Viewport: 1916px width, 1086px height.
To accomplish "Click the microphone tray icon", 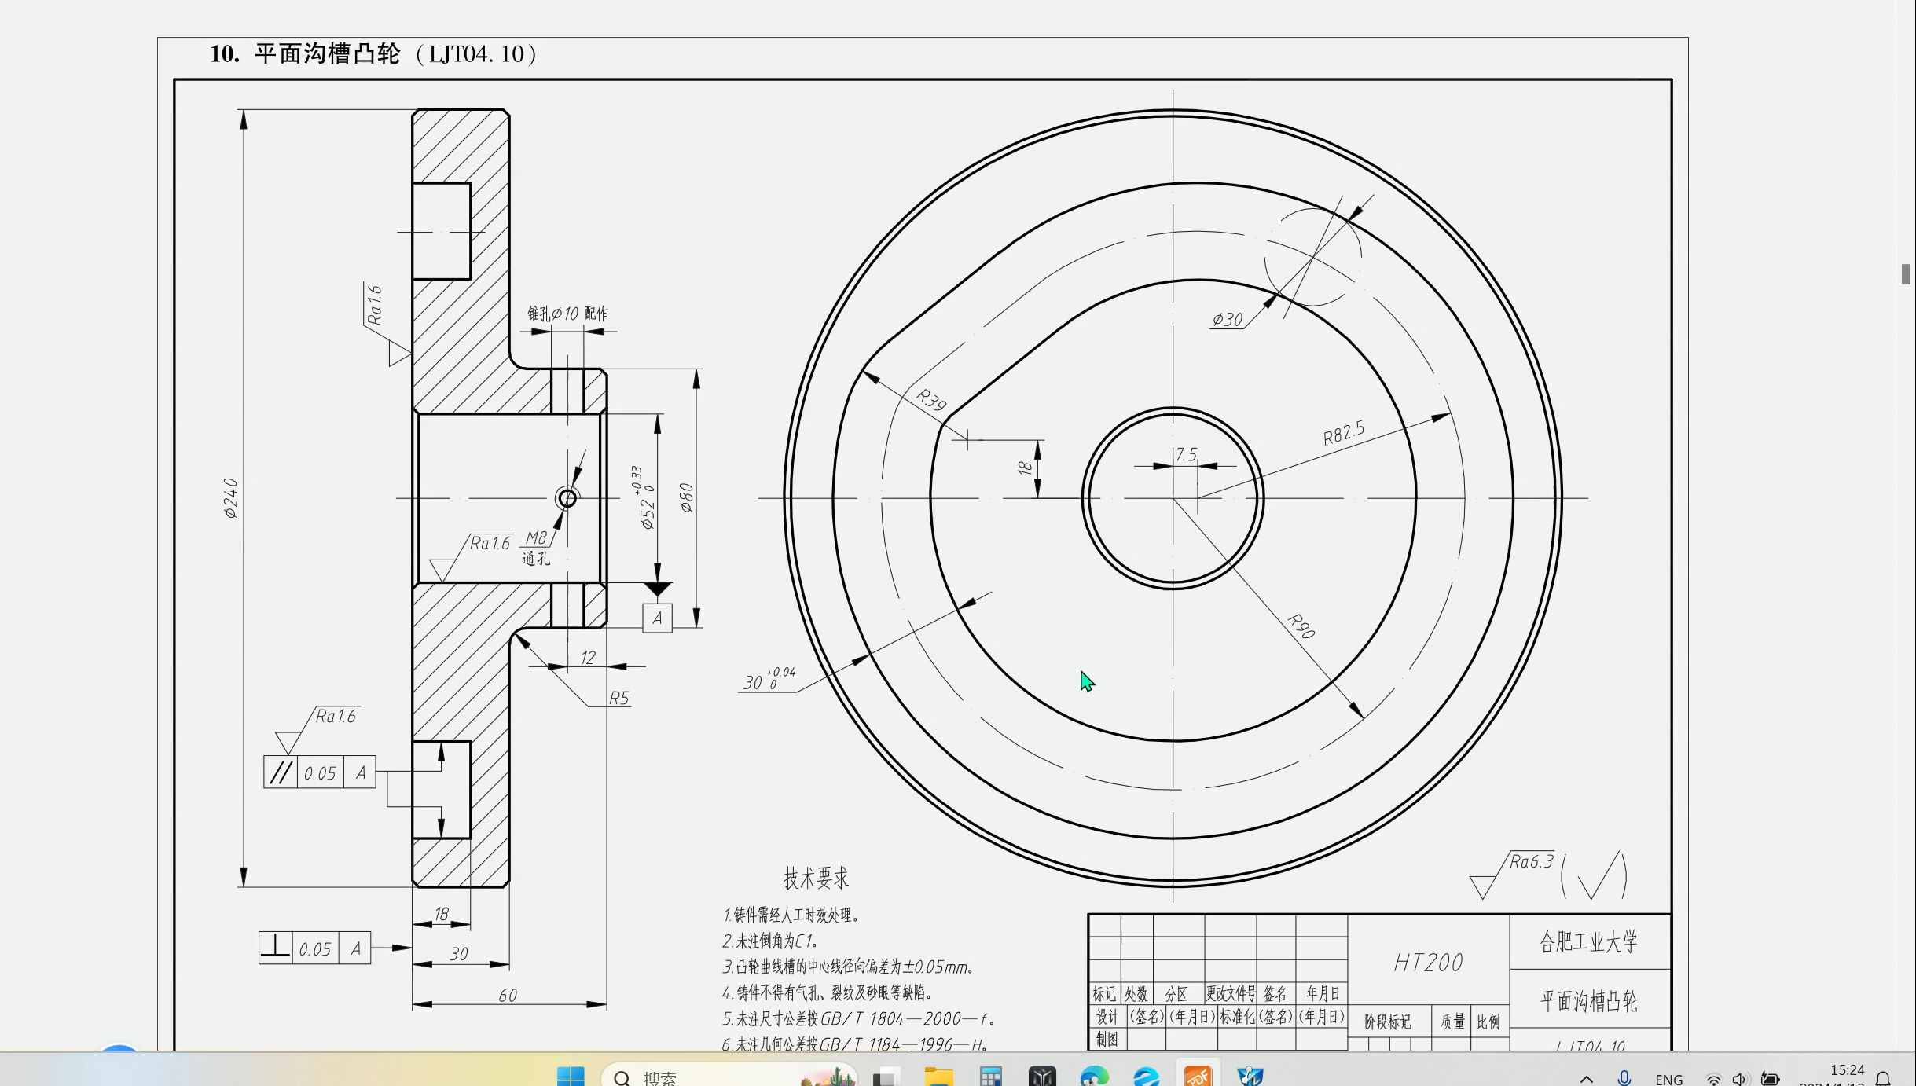I will click(1624, 1079).
